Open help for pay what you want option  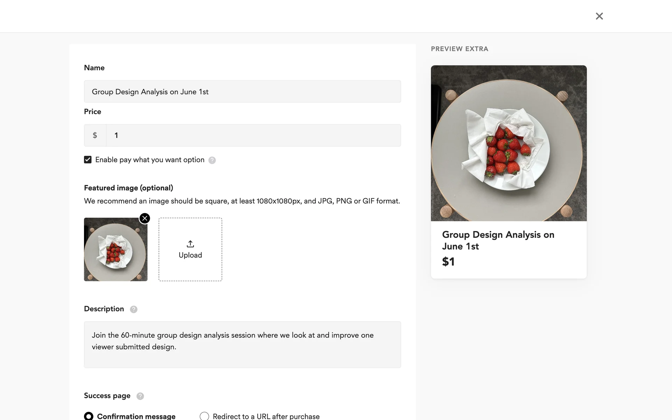[x=212, y=160]
